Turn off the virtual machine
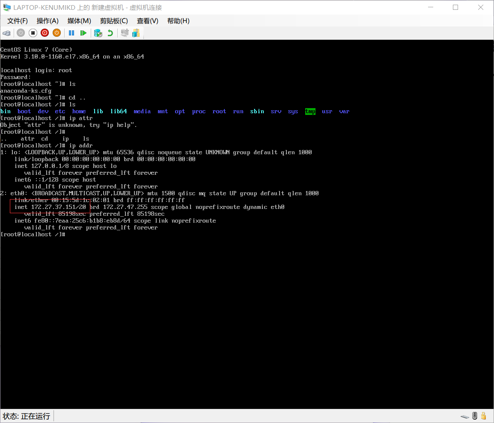This screenshot has height=423, width=494. coord(33,33)
